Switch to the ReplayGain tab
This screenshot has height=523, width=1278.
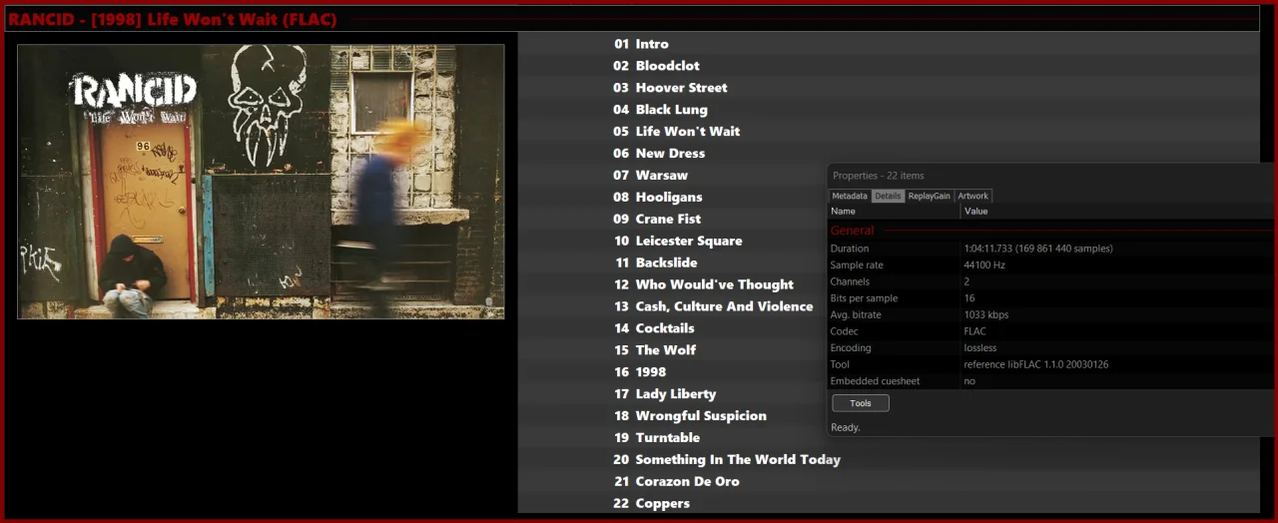[929, 196]
